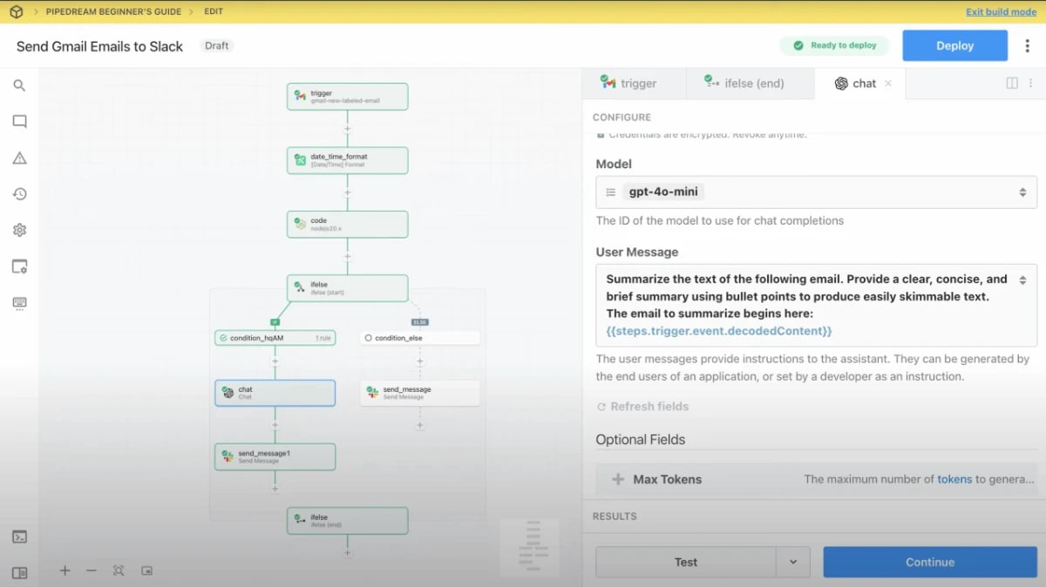Open search in the left sidebar
Viewport: 1046px width, 587px height.
pyautogui.click(x=19, y=84)
